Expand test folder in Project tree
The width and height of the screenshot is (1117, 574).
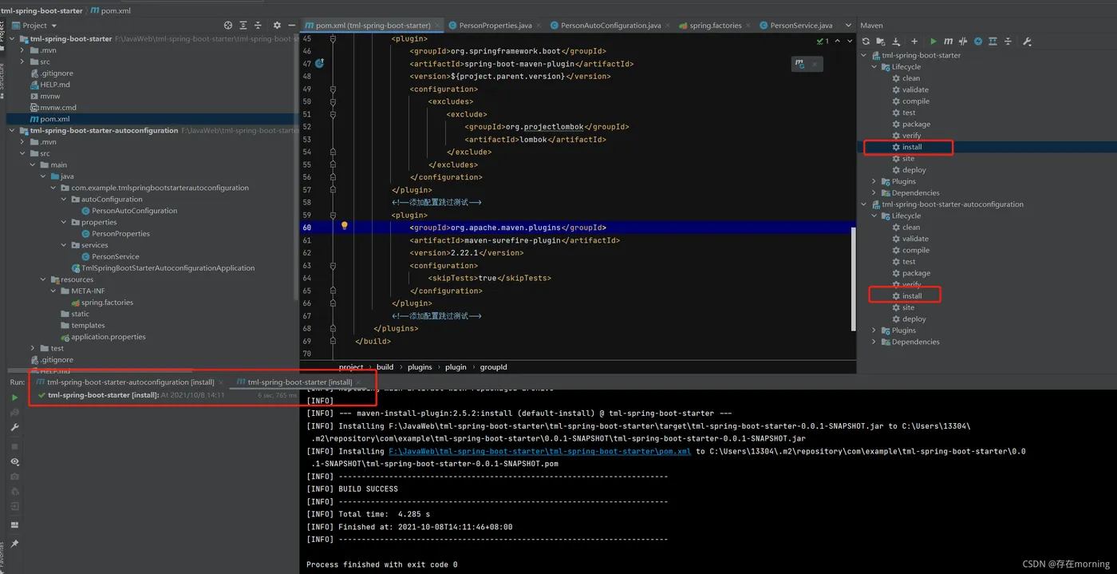coord(34,348)
